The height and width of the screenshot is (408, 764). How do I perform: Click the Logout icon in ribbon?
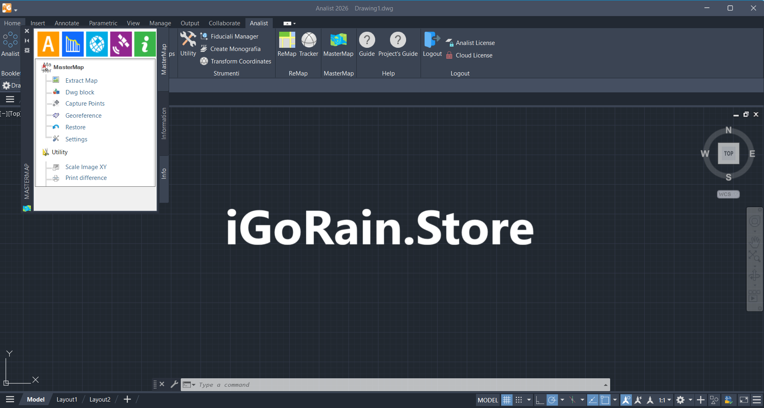tap(432, 44)
